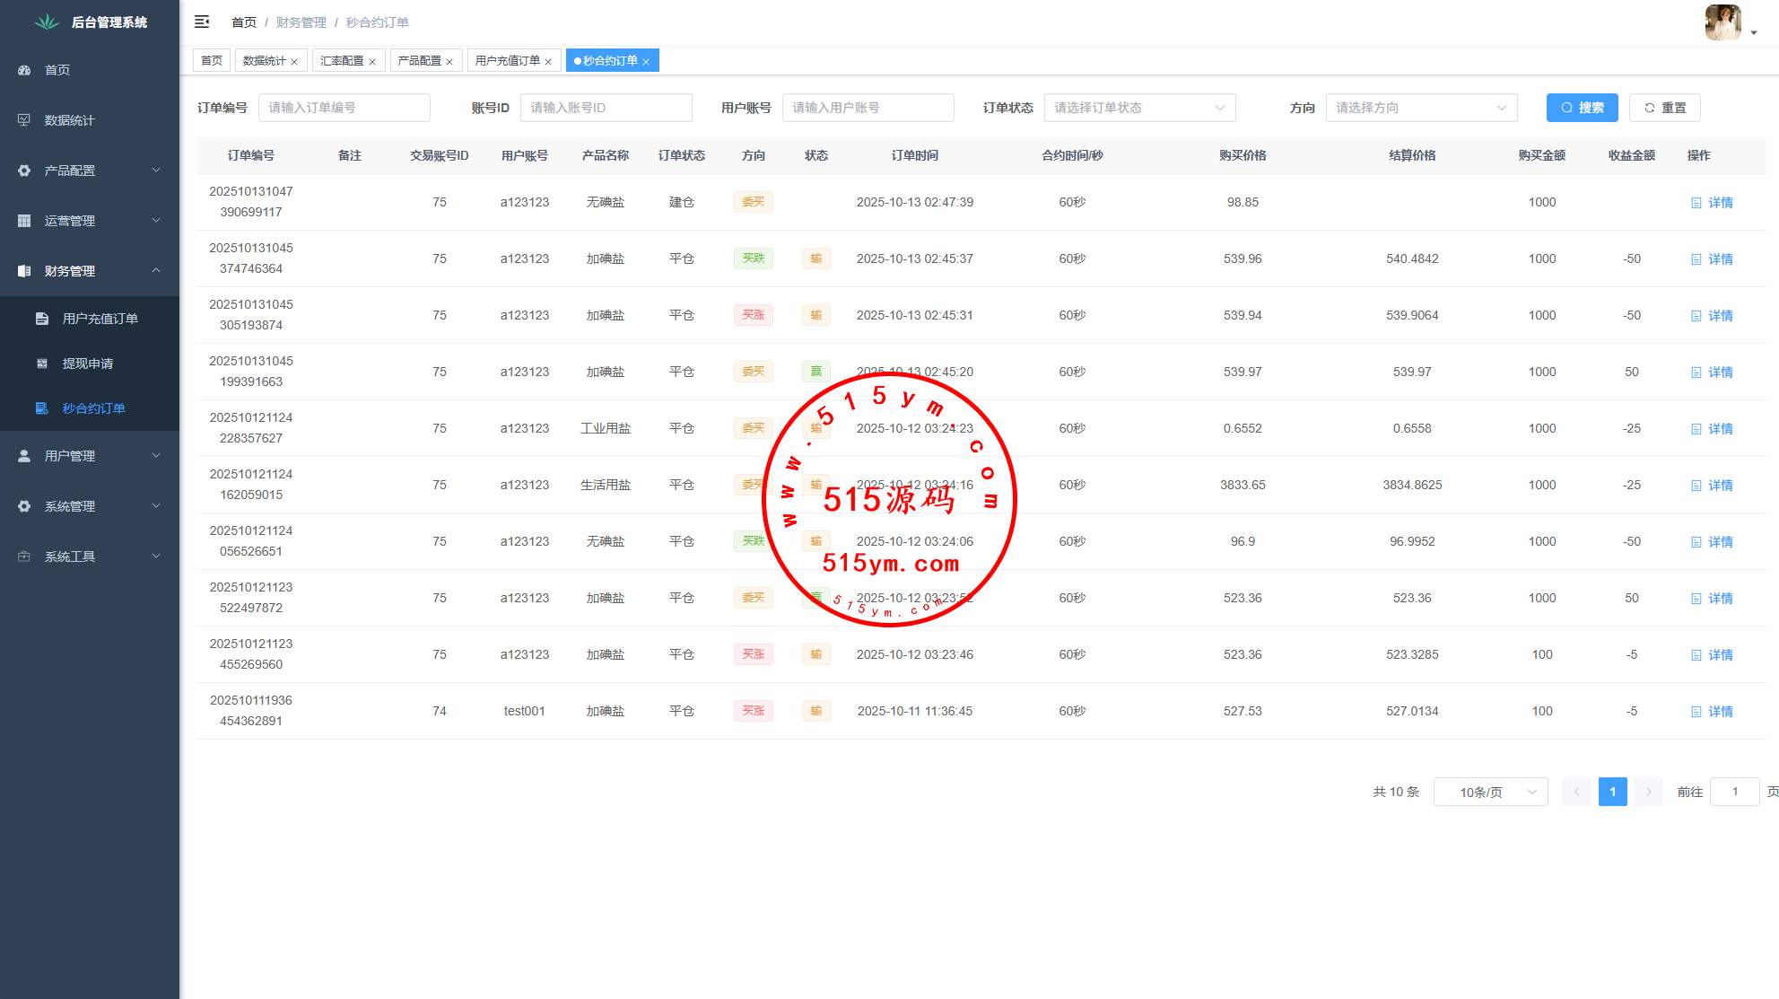This screenshot has height=999, width=1779.
Task: Switch to the 用户充值订单 tab
Action: click(x=507, y=61)
